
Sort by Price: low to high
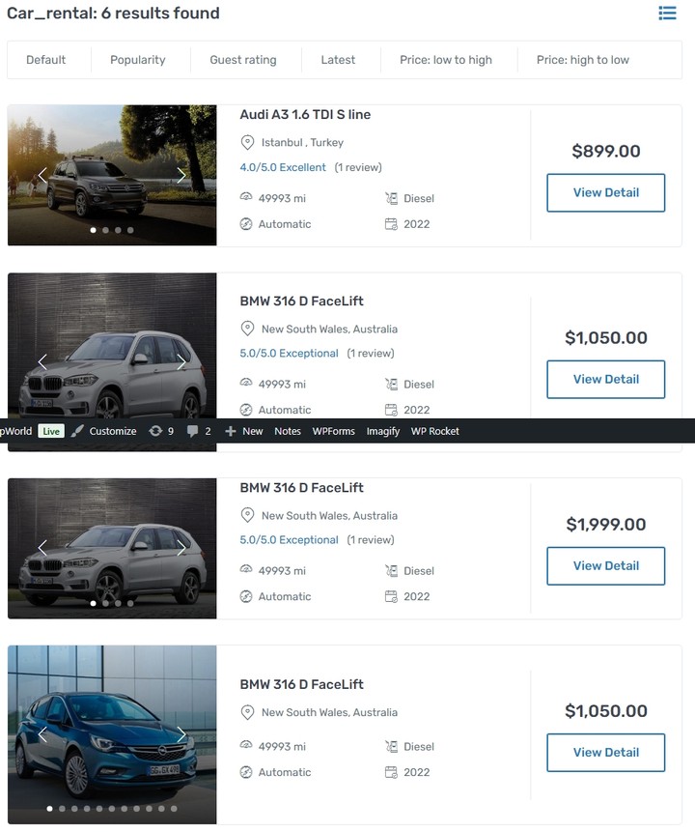(445, 60)
